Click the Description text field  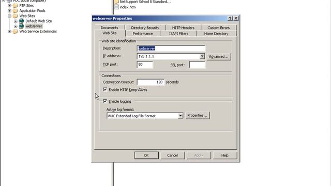(x=171, y=49)
